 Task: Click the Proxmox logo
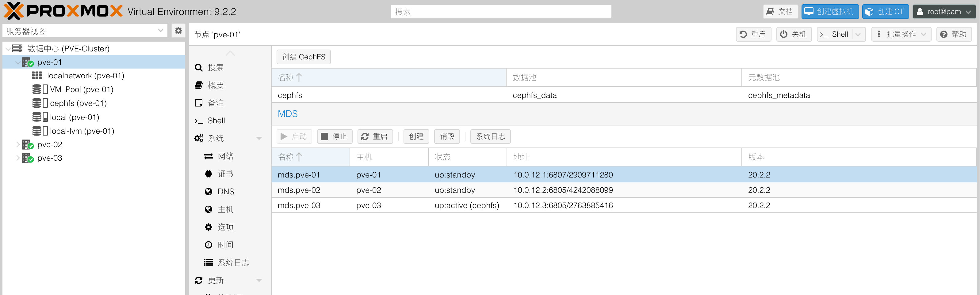point(63,11)
